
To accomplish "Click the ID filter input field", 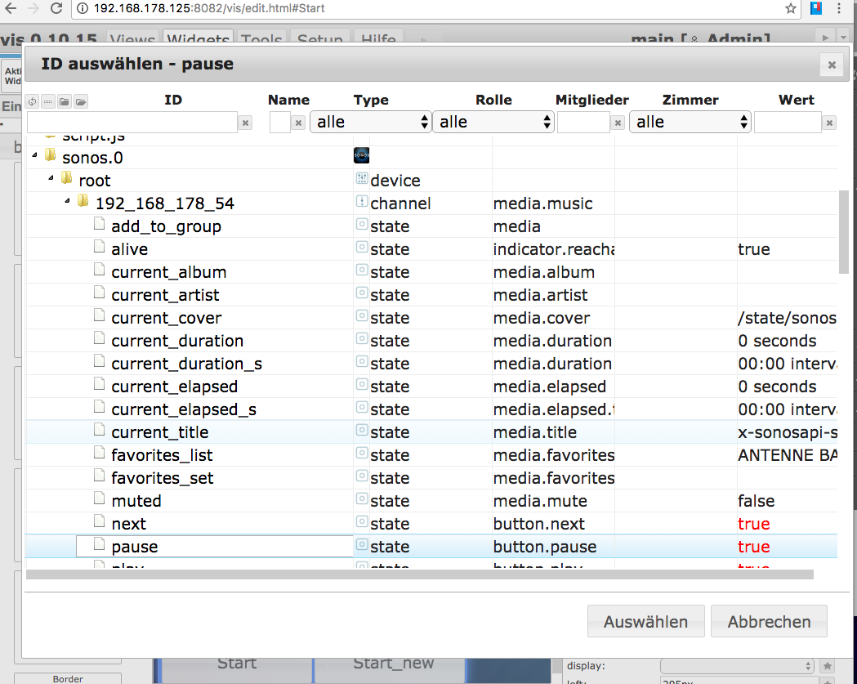I will pyautogui.click(x=132, y=123).
